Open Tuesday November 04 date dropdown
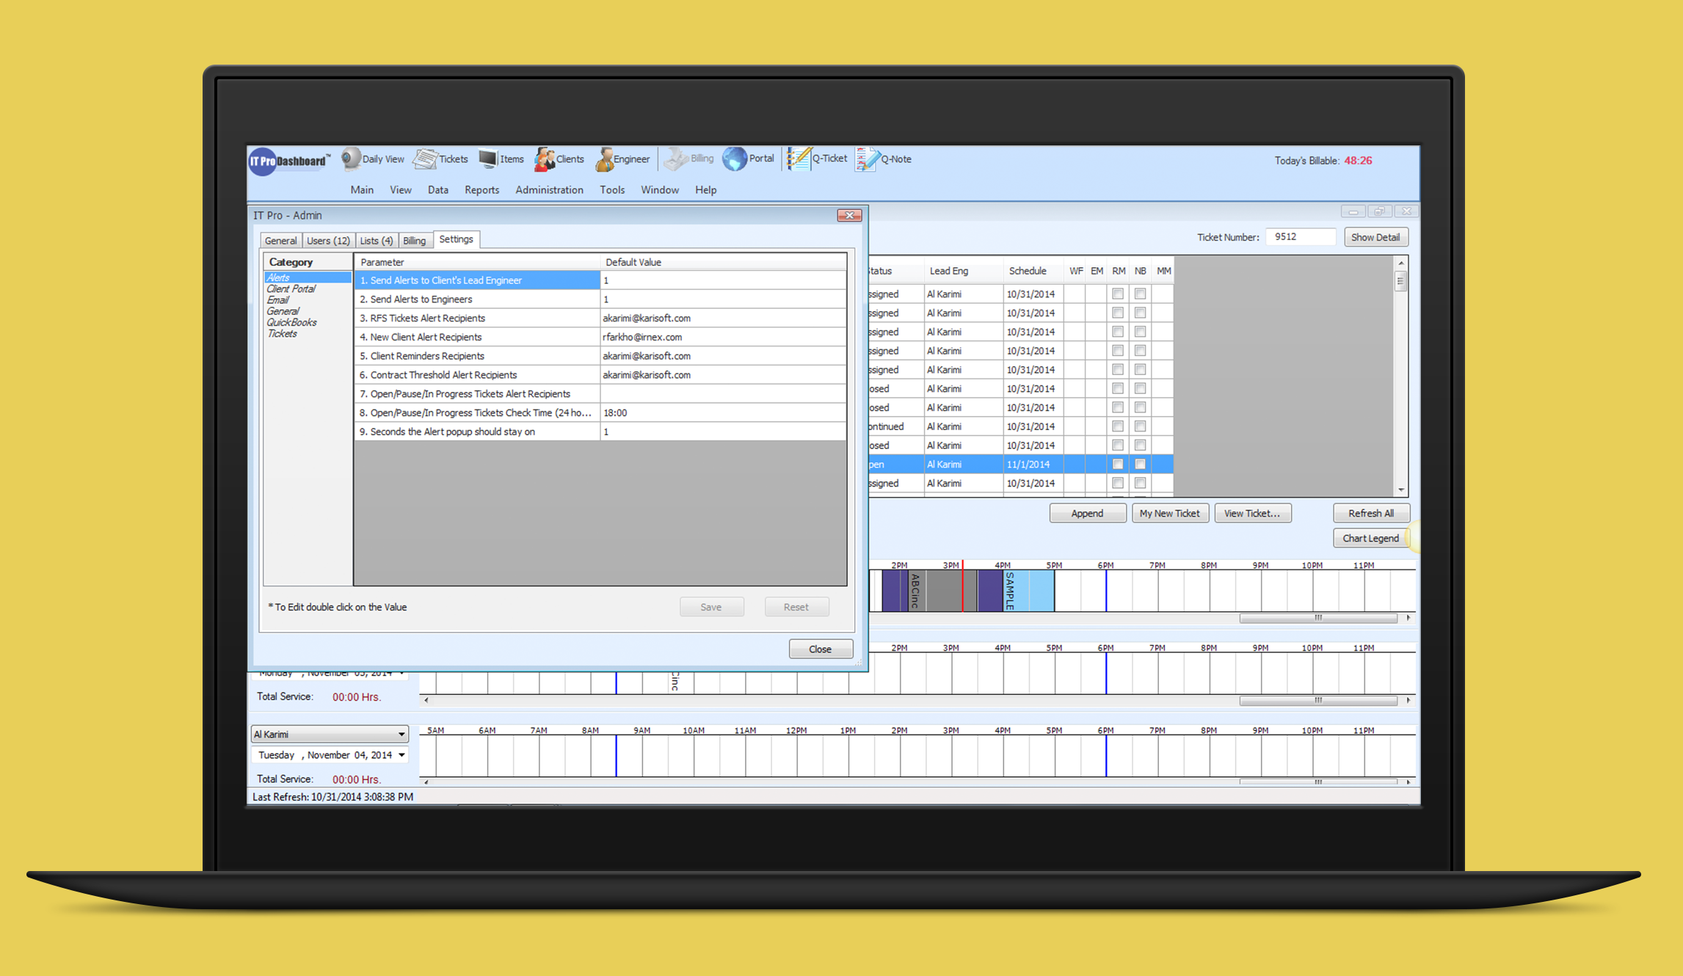 [x=401, y=755]
